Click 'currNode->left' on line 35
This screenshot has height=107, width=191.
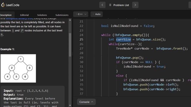click(x=162, y=84)
